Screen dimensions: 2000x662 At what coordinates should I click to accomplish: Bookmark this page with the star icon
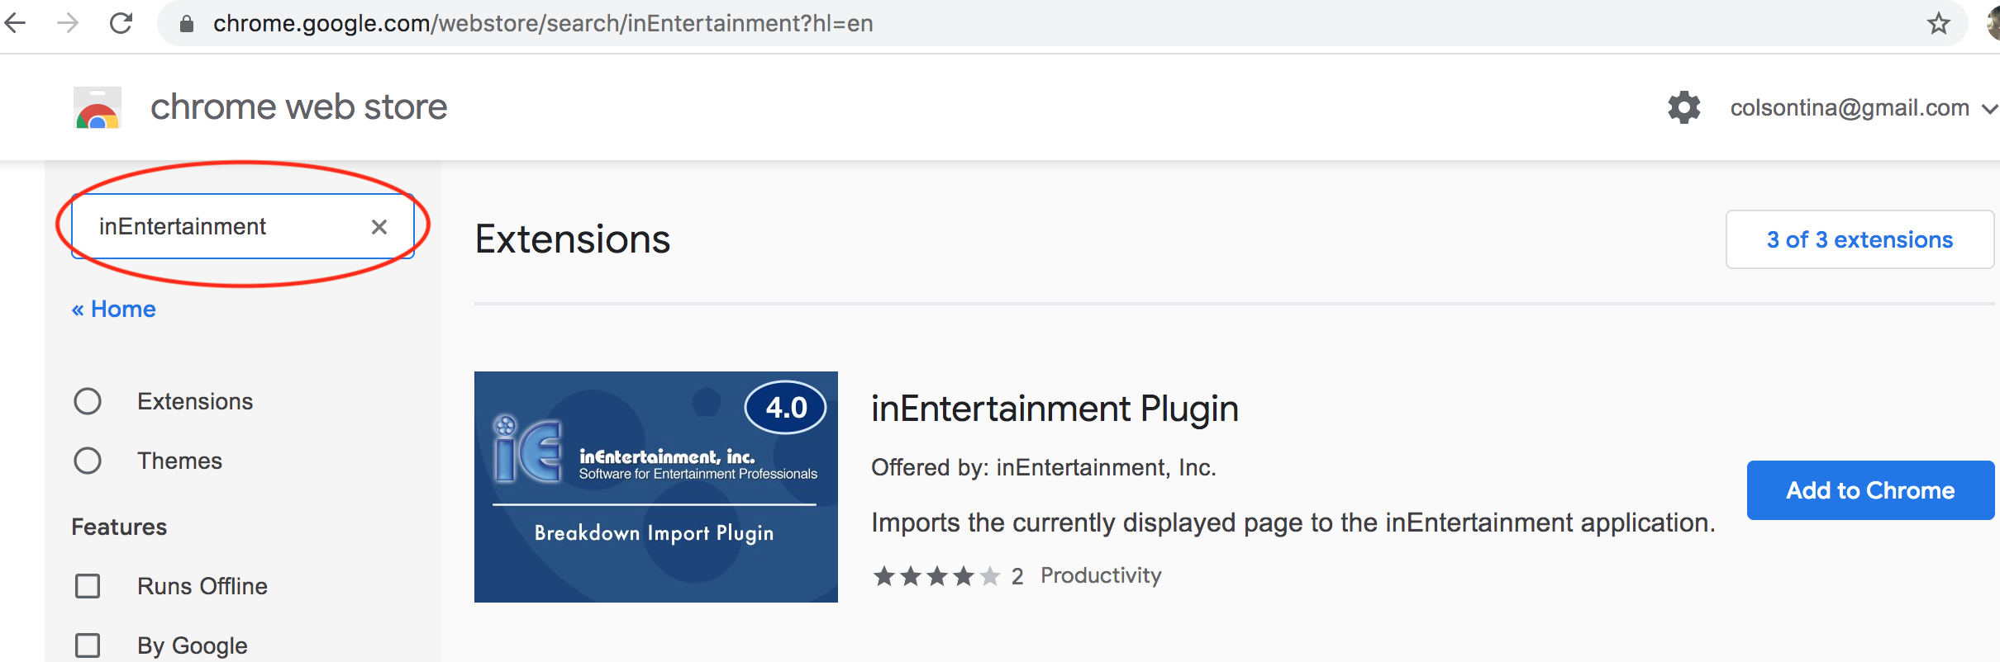point(1938,23)
